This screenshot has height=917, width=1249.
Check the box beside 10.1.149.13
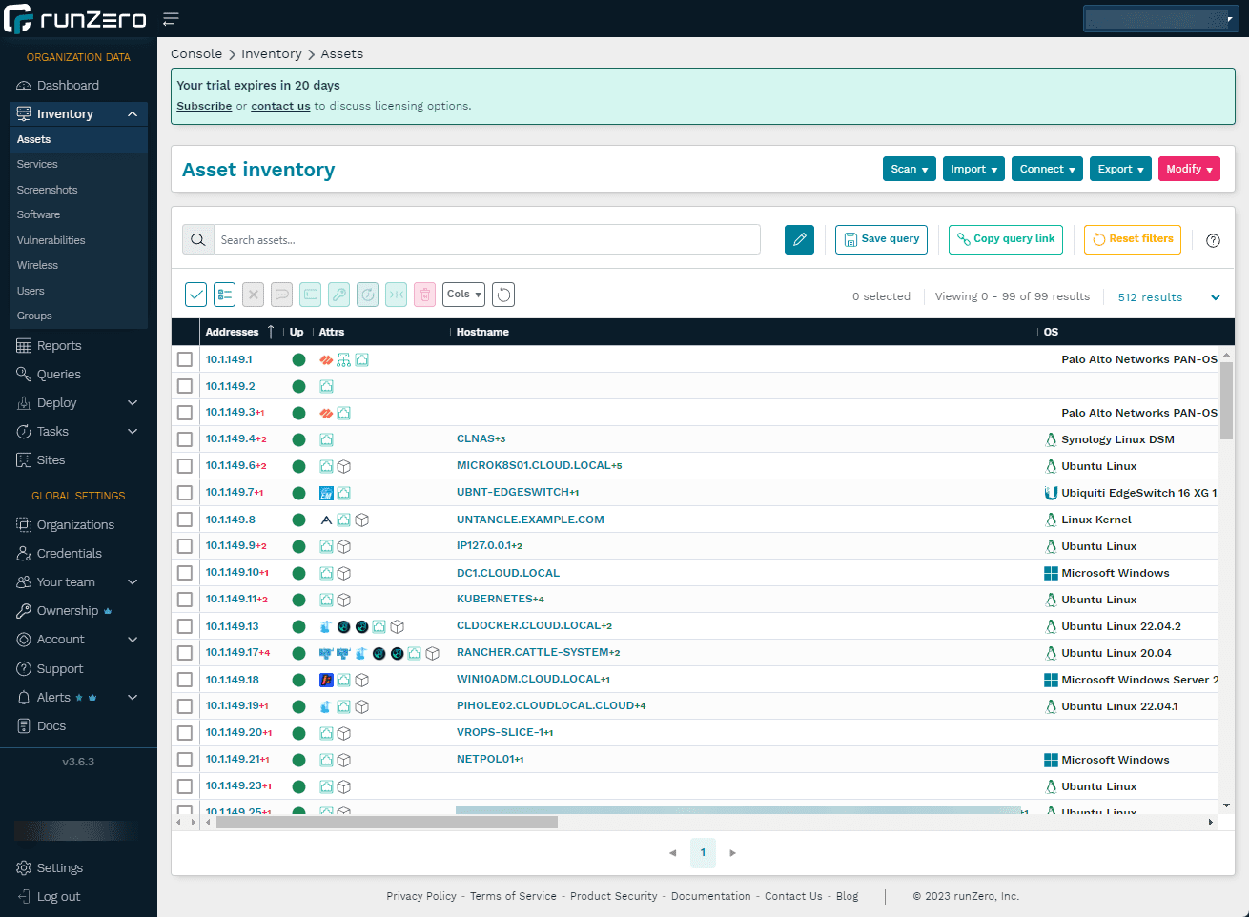tap(185, 626)
